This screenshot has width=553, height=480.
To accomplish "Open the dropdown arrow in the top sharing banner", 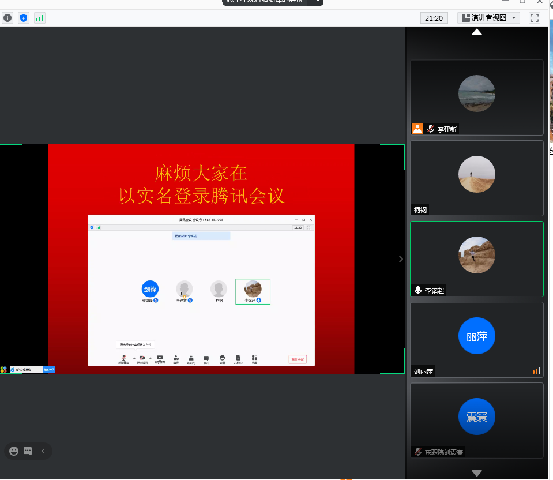I will coord(315,1).
